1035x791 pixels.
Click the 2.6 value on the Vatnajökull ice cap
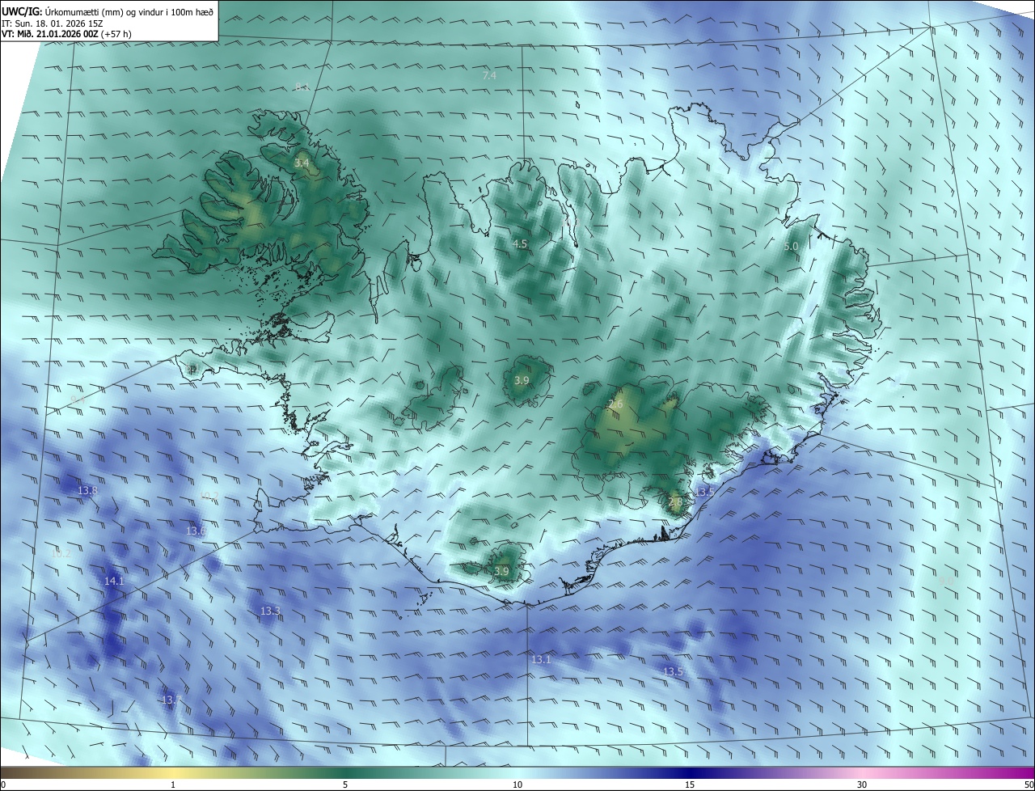(615, 404)
